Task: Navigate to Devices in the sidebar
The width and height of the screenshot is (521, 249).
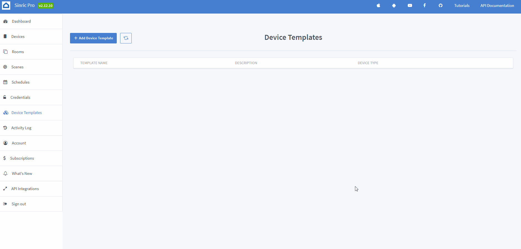Action: coord(18,36)
